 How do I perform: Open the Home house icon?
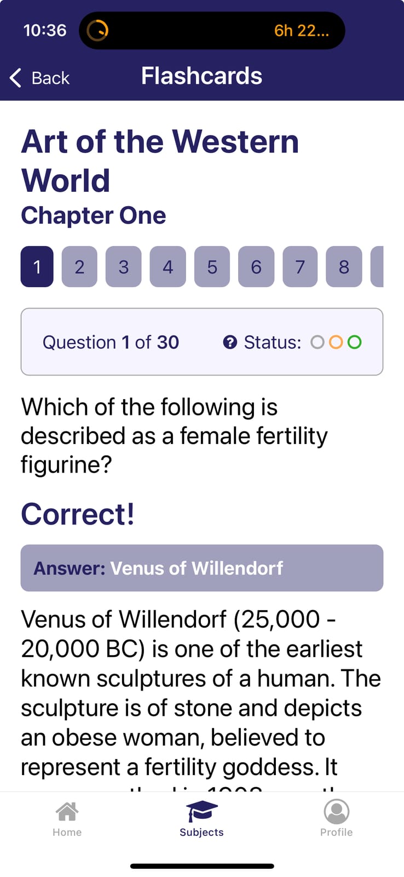67,811
